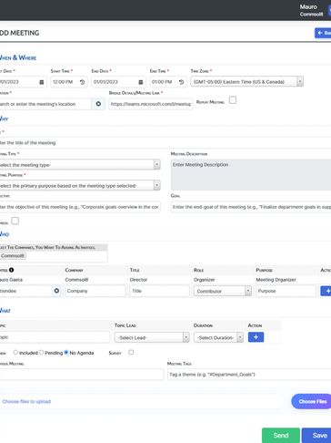
Task: Click the location search target icon
Action: point(98,104)
